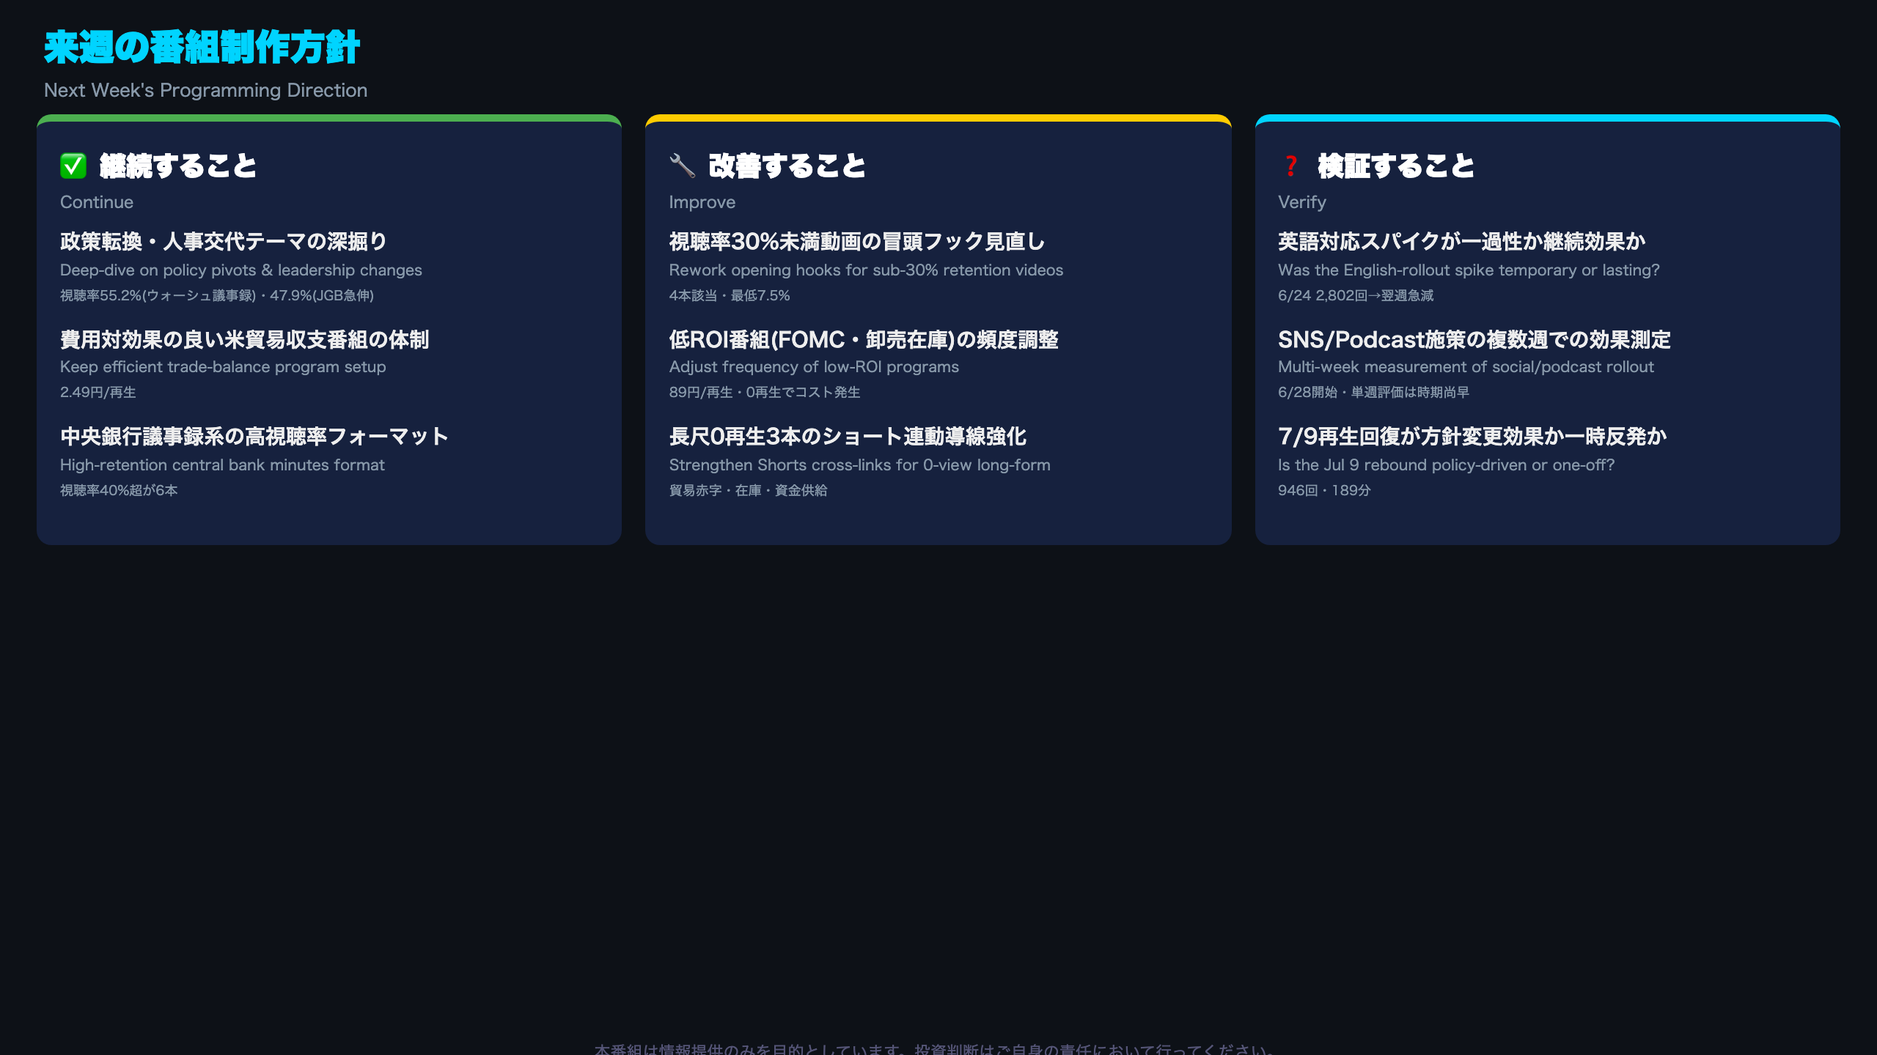Click the Improve label

coord(702,202)
